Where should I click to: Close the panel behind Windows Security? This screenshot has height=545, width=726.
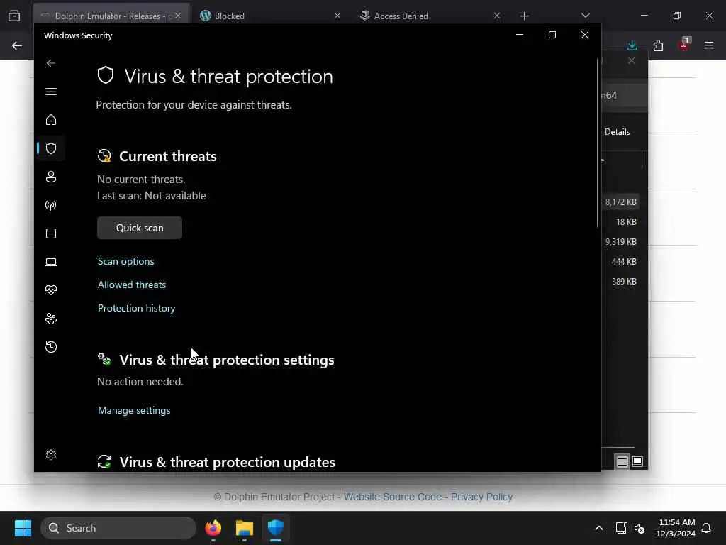click(632, 61)
